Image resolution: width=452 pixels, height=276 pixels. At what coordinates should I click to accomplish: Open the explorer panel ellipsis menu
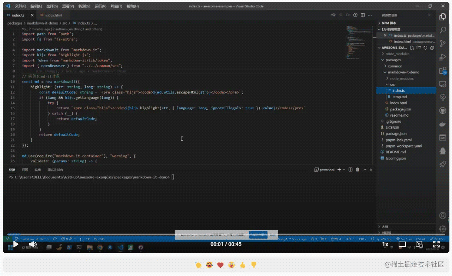pyautogui.click(x=430, y=15)
